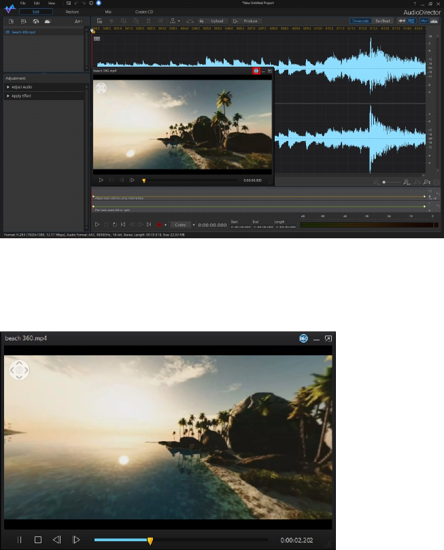Click the playhead marker in small preview
The width and height of the screenshot is (444, 550).
click(143, 180)
